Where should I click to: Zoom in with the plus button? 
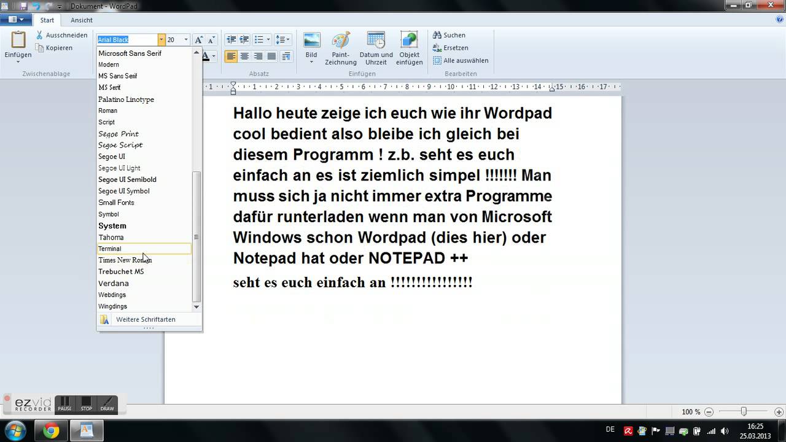[x=779, y=412]
